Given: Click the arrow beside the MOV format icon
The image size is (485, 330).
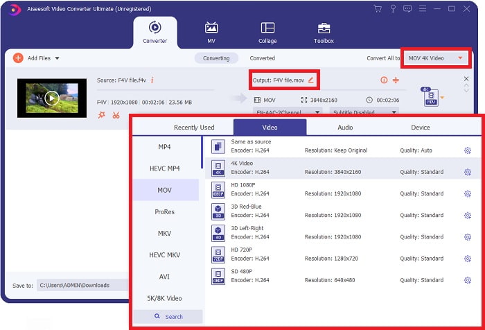Looking at the screenshot, I should click(x=442, y=98).
